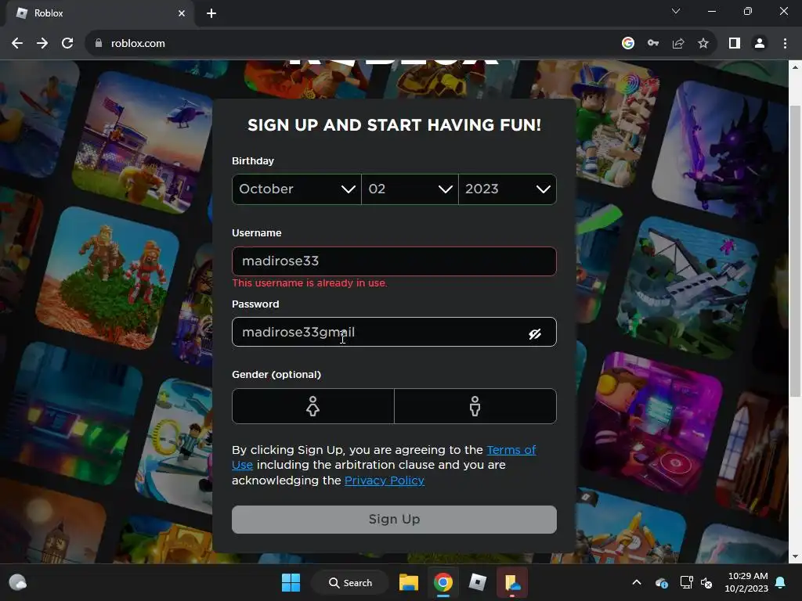Screen dimensions: 802x601
Task: Open saved passwords key icon
Action: click(x=653, y=44)
